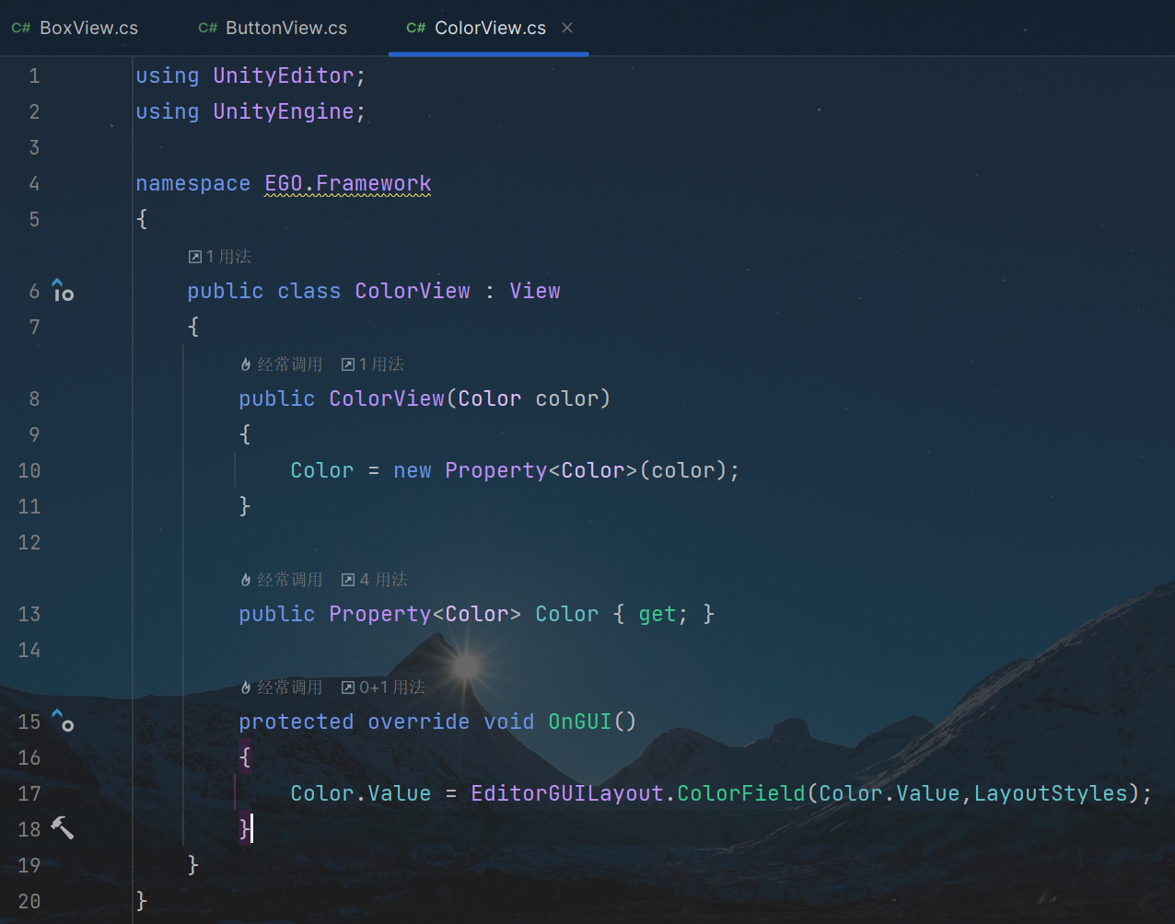Open the '0+1 用法' usages hint
This screenshot has width=1175, height=924.
point(383,687)
